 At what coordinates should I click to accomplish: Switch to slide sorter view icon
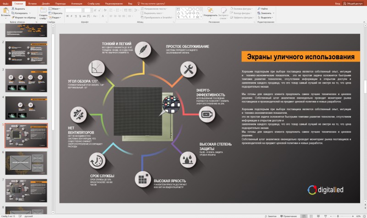tap(311, 216)
